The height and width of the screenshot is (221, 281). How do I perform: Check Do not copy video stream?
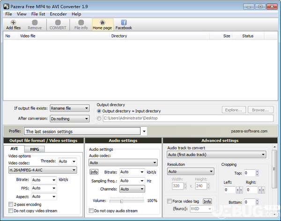point(11,211)
